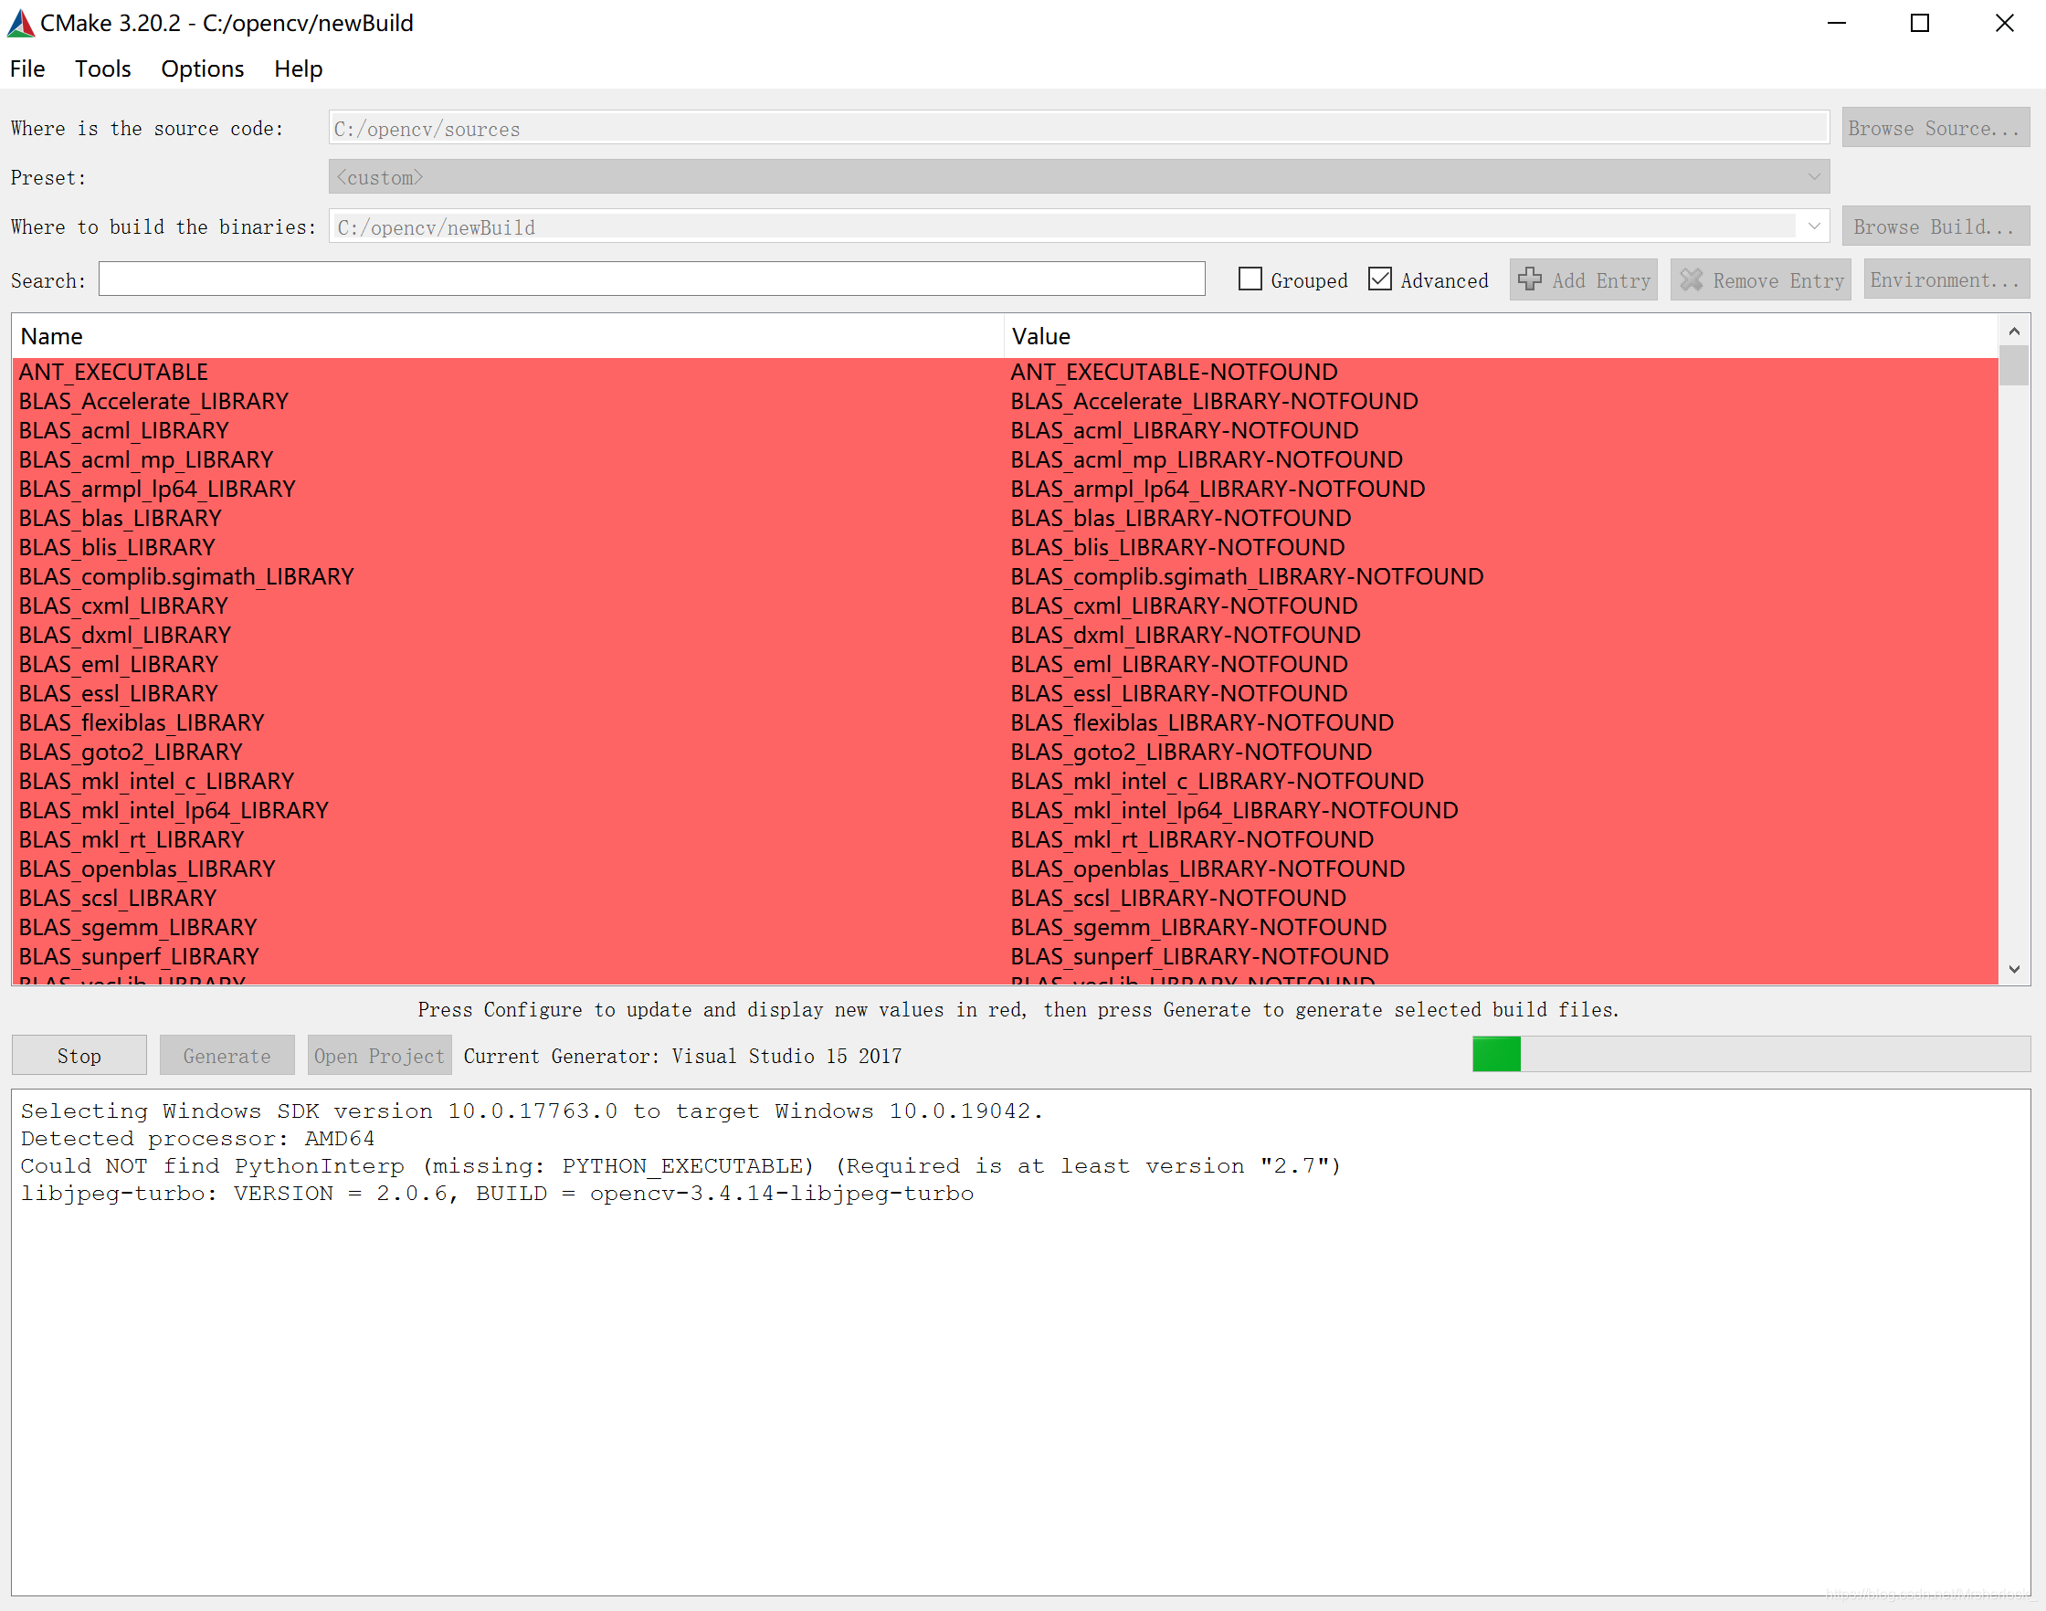Uncheck the Advanced checkbox
The height and width of the screenshot is (1611, 2046).
1380,279
